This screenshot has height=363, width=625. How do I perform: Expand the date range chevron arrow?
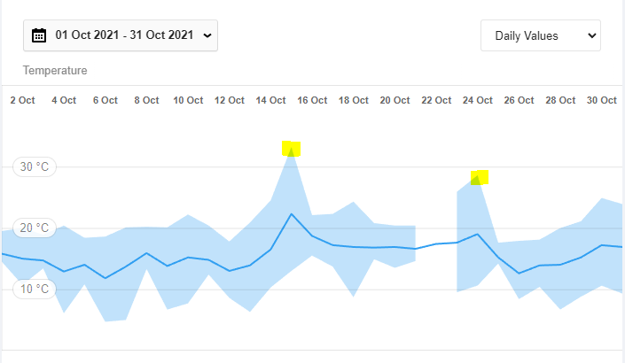pos(207,35)
